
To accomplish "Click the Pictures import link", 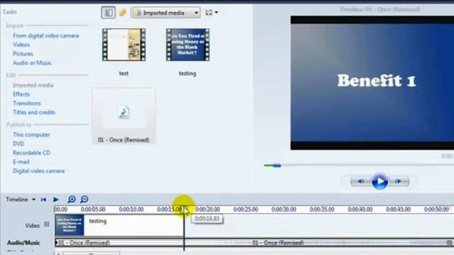I will [23, 54].
